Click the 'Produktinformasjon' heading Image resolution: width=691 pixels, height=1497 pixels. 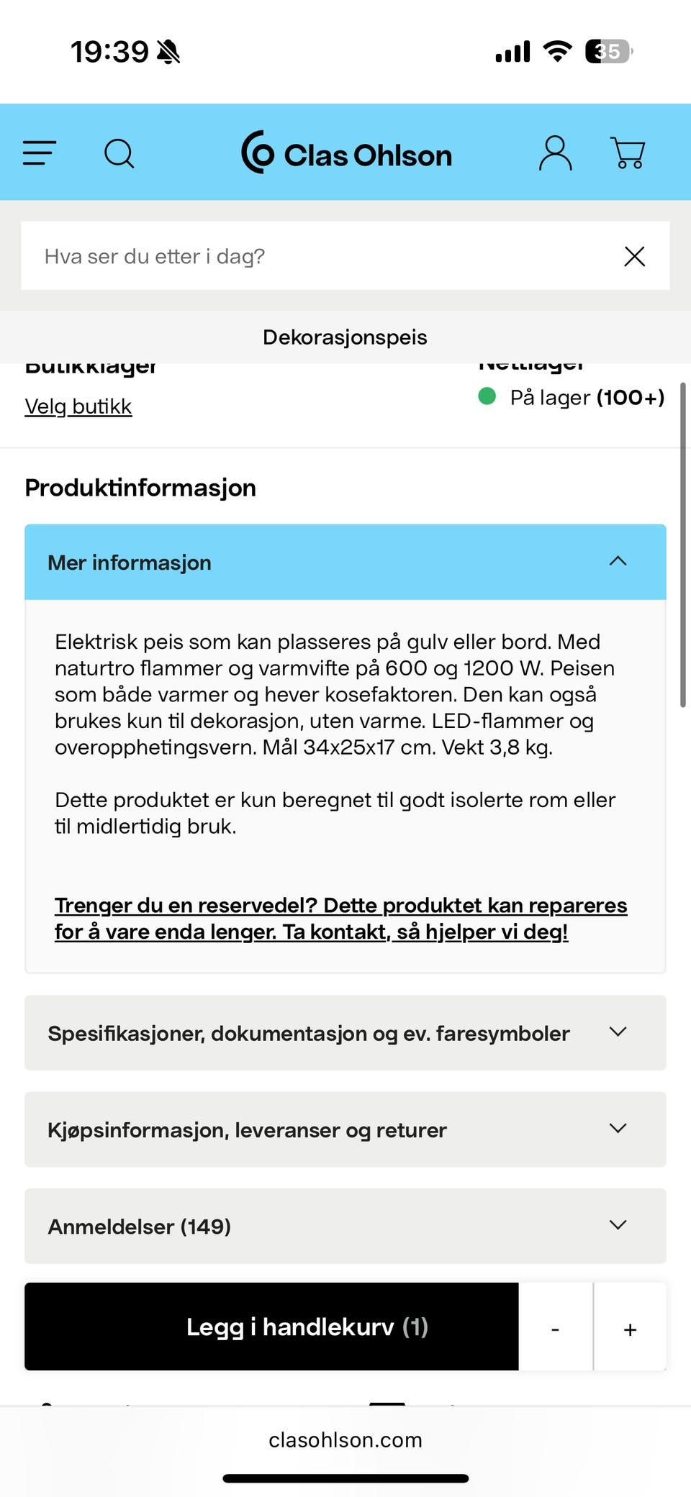click(x=140, y=488)
